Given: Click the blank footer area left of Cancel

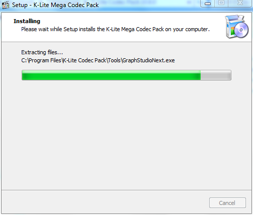Looking at the screenshot, I should point(104,202).
